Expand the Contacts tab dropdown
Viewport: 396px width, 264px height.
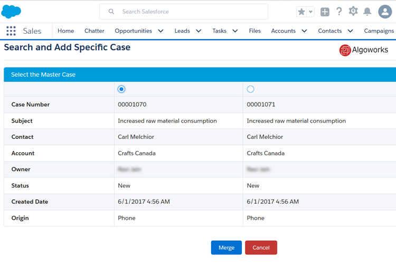[x=350, y=31]
